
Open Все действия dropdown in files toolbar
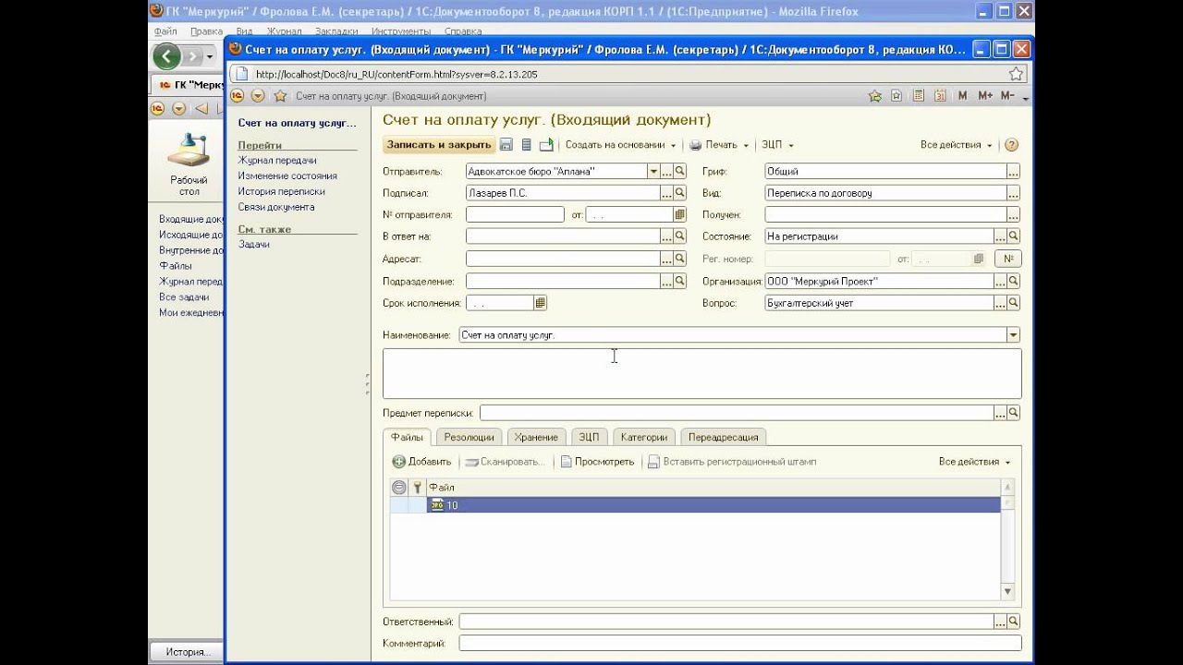tap(975, 462)
